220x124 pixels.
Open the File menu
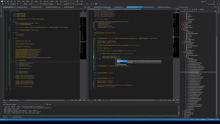(x=4, y=1)
